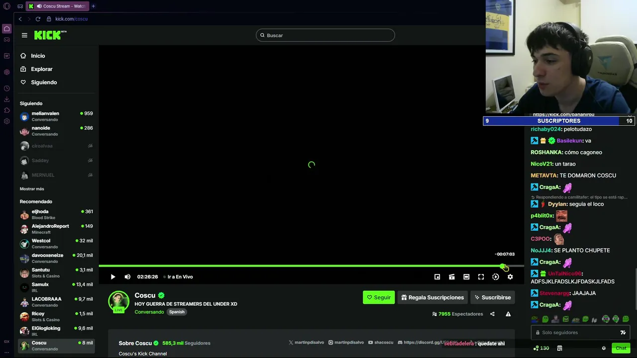Image resolution: width=637 pixels, height=358 pixels.
Task: Click the kick.com/coscu address bar
Action: pos(72,19)
